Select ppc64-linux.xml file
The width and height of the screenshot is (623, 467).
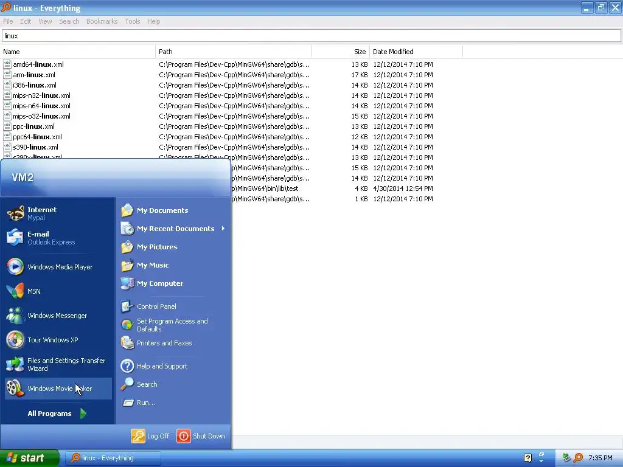coord(37,137)
